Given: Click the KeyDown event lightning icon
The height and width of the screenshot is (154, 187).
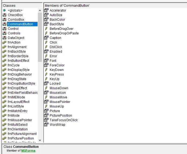Looking at the screenshot, I should coord(46,70).
